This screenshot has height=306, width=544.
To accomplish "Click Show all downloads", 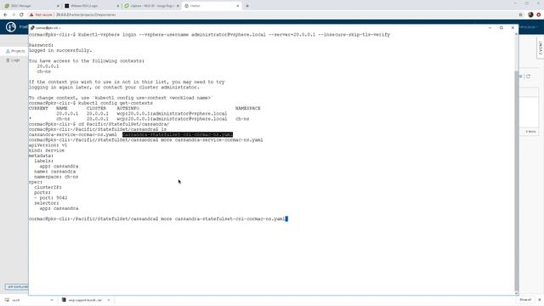I will pos(525,300).
